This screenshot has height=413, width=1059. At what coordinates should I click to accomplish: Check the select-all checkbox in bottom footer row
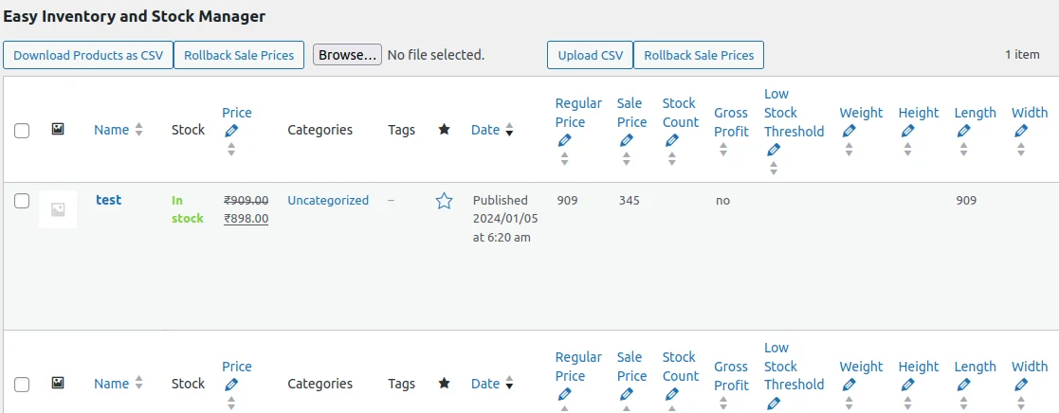click(22, 385)
